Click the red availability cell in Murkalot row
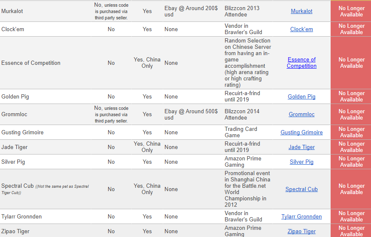This screenshot has height=237, width=371. click(x=351, y=11)
